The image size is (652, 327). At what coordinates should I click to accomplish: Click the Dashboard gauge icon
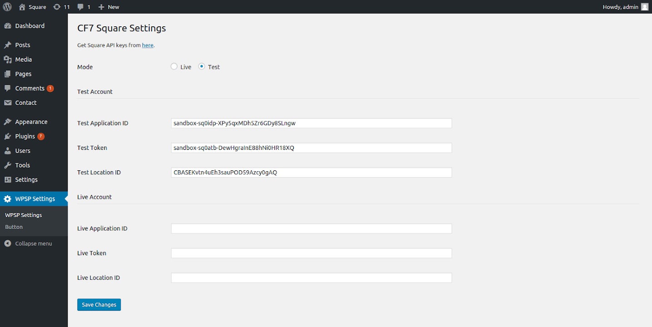click(x=8, y=26)
